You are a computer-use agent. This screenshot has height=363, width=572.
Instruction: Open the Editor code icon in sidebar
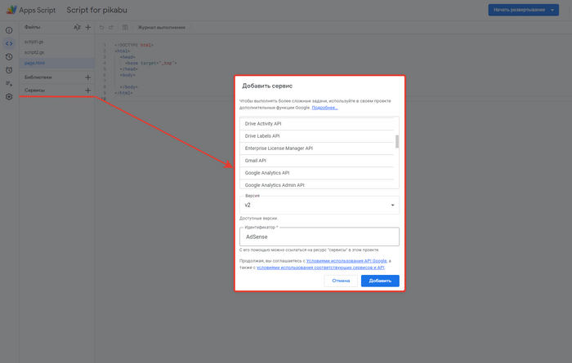point(9,43)
